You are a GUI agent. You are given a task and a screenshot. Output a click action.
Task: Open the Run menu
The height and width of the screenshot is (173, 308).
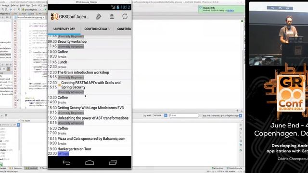point(28,5)
